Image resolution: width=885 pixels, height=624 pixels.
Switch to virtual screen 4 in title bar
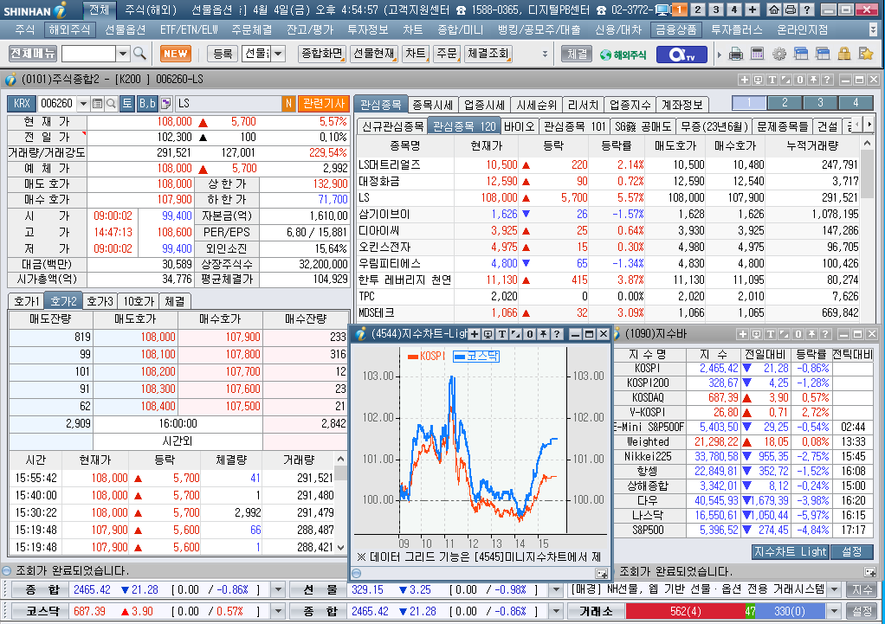tap(734, 10)
